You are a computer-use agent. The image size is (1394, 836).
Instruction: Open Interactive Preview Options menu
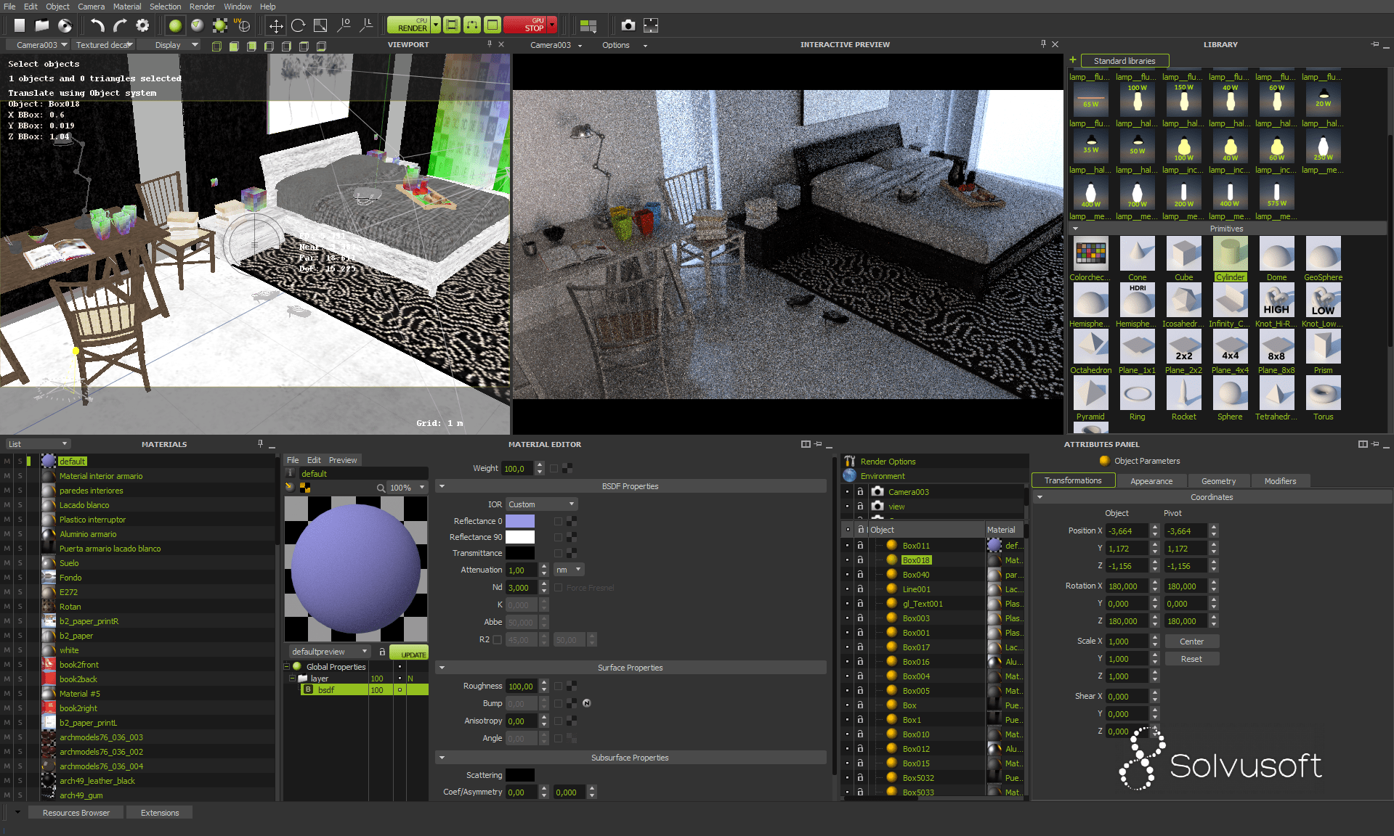(x=624, y=45)
